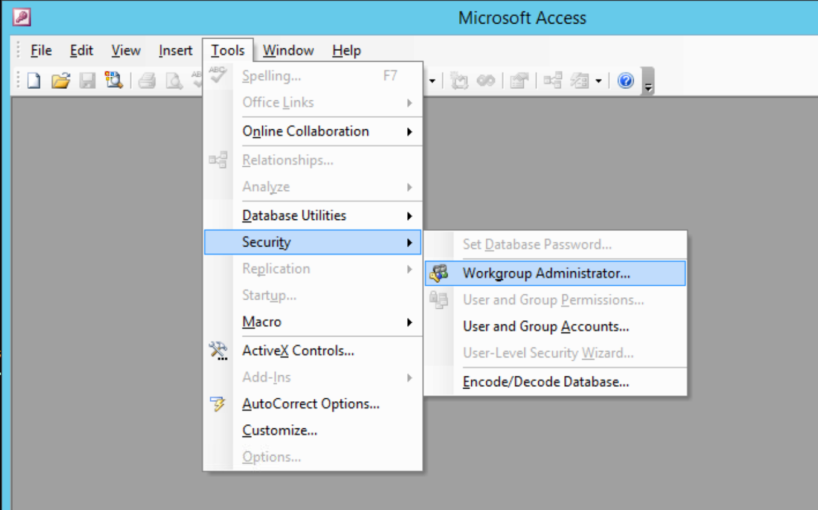Choose User and Group Accounts

point(555,327)
